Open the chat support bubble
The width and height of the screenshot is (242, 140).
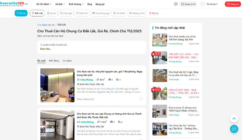tap(234, 129)
